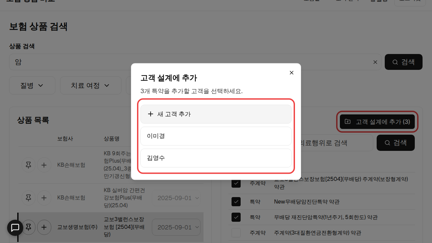Viewport: 432px width, 243px height.
Task: Uncheck the New무배당암진단특약 약관 checkbox
Action: pos(236,202)
